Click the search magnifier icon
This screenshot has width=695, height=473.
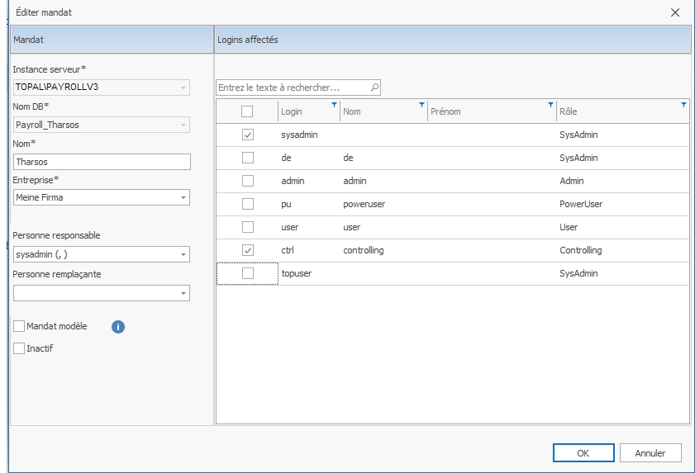[x=374, y=87]
